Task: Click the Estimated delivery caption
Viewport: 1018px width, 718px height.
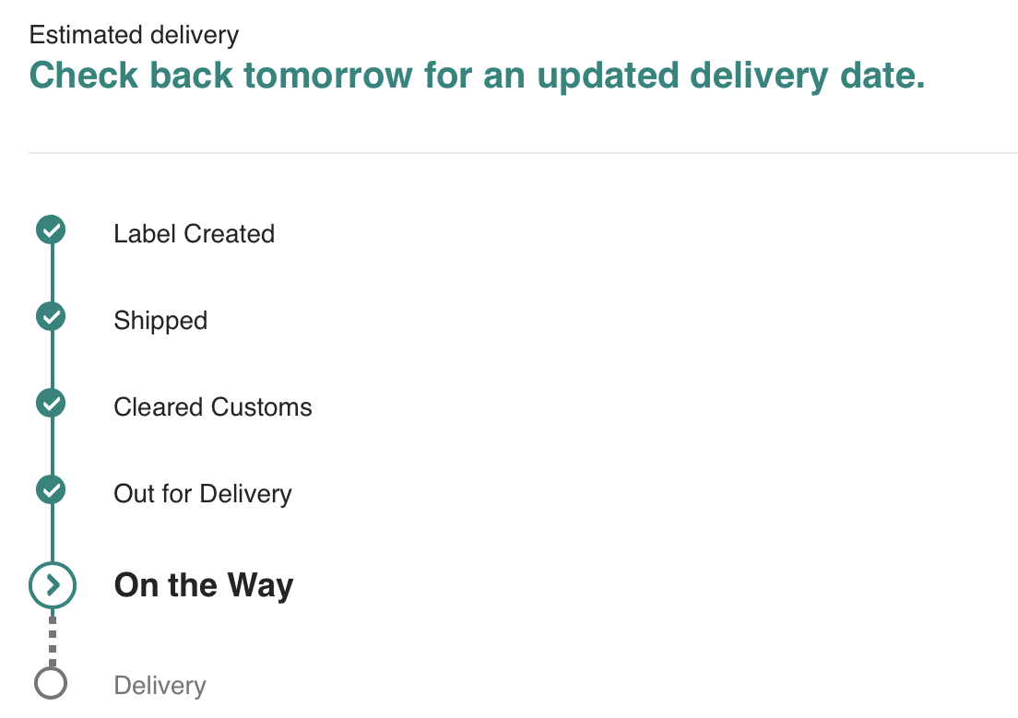Action: 134,36
